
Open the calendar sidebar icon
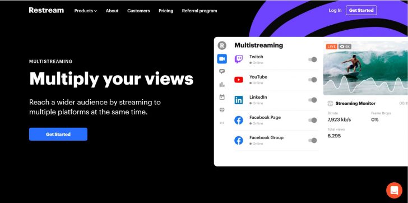click(222, 97)
